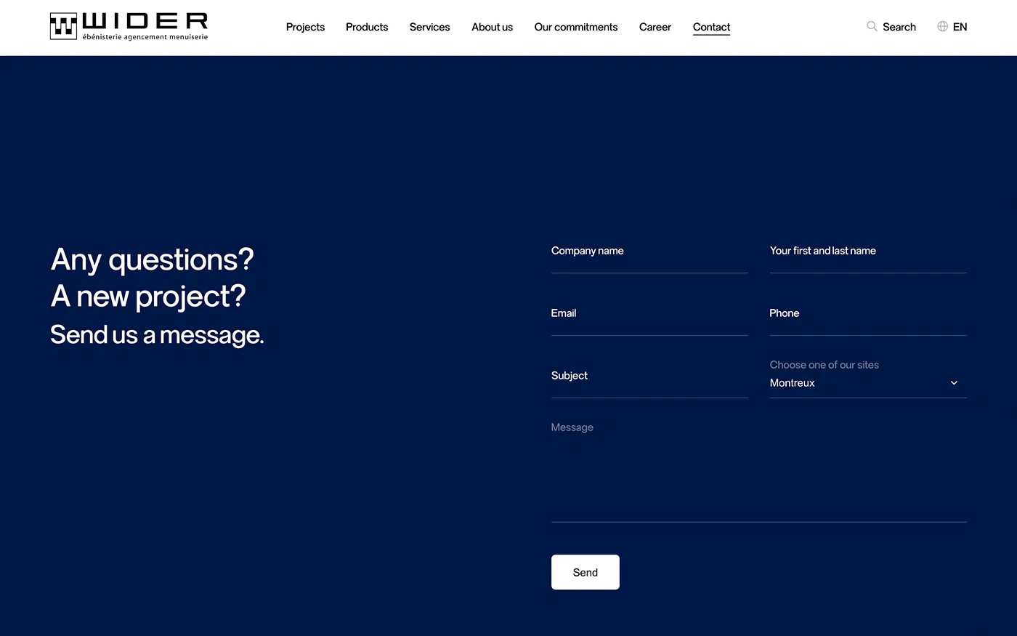Open the Projects menu item
This screenshot has height=636, width=1017.
[305, 27]
